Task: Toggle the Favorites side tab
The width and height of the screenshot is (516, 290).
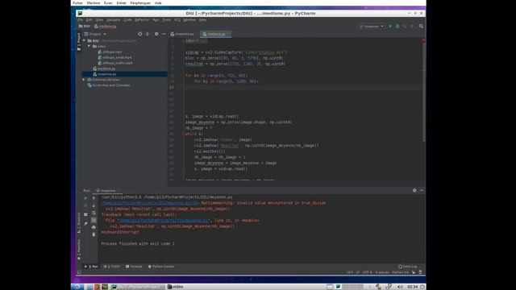Action: (x=79, y=249)
